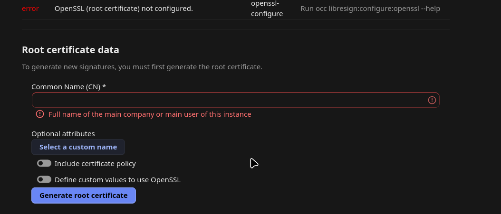Click the 'To generate new signatures' description text

click(142, 67)
